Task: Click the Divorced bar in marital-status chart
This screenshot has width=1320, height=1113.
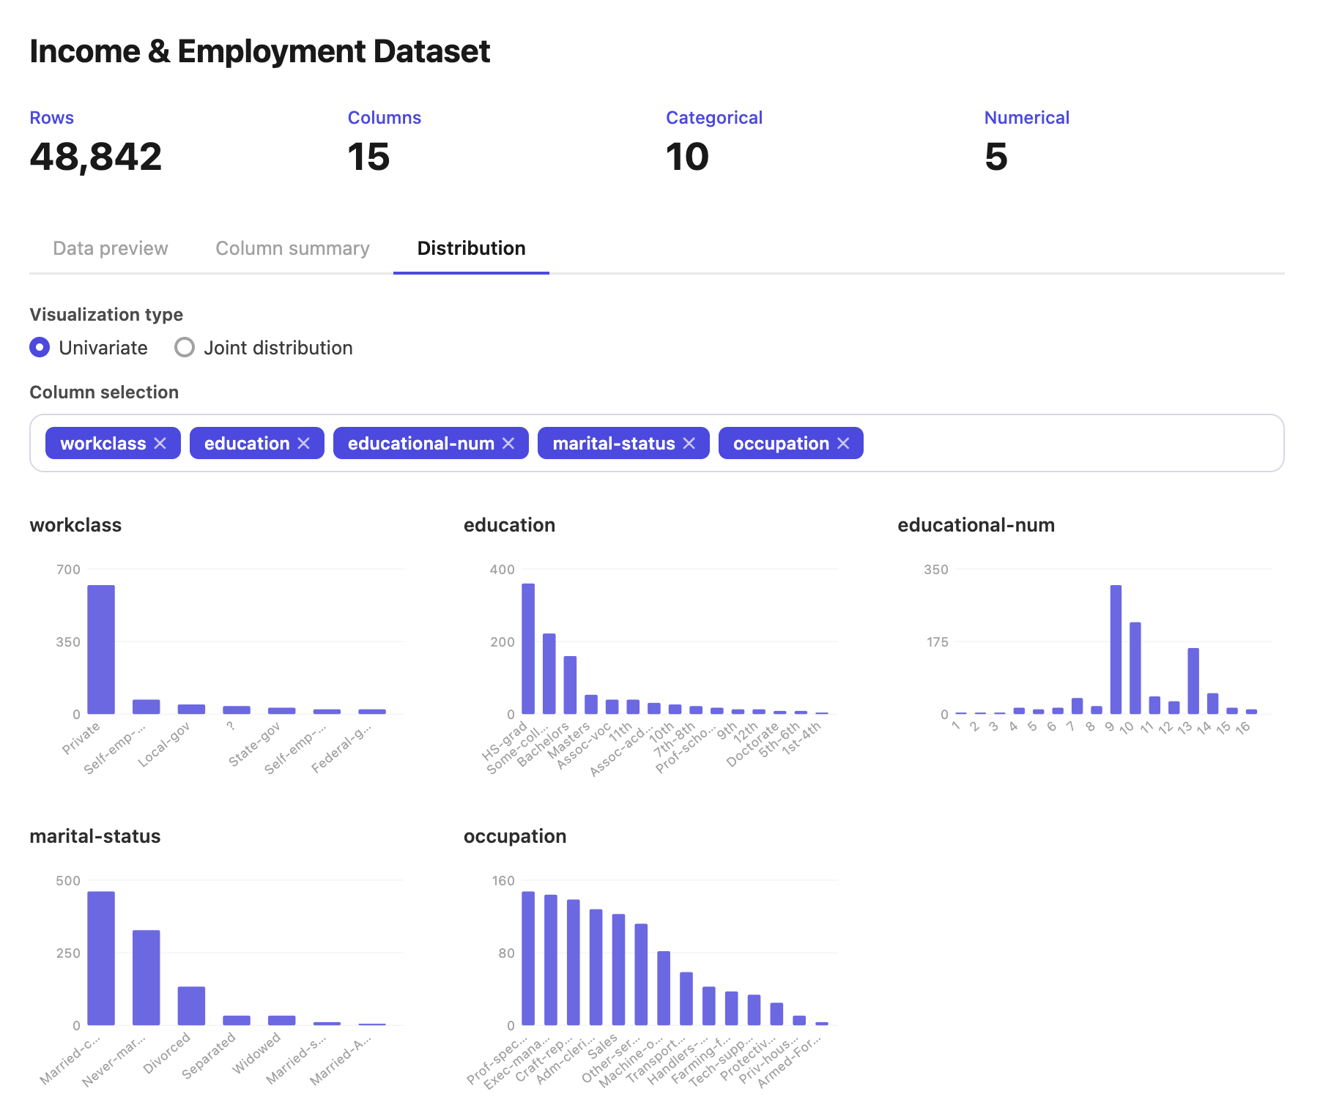Action: point(191,1005)
